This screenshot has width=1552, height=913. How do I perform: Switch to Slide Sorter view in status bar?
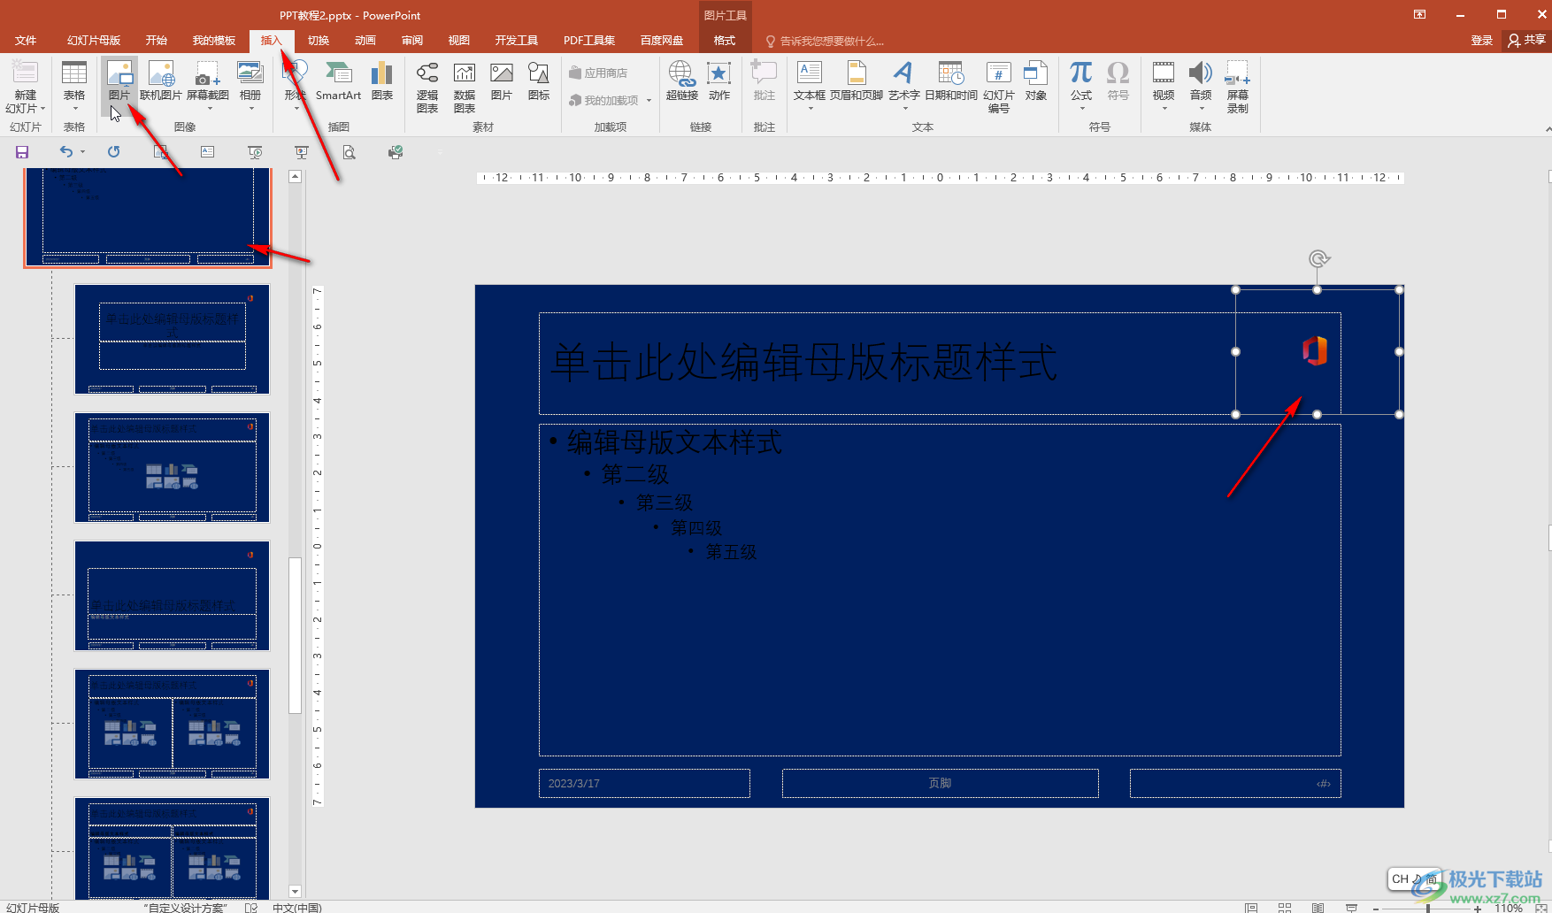coord(1285,907)
